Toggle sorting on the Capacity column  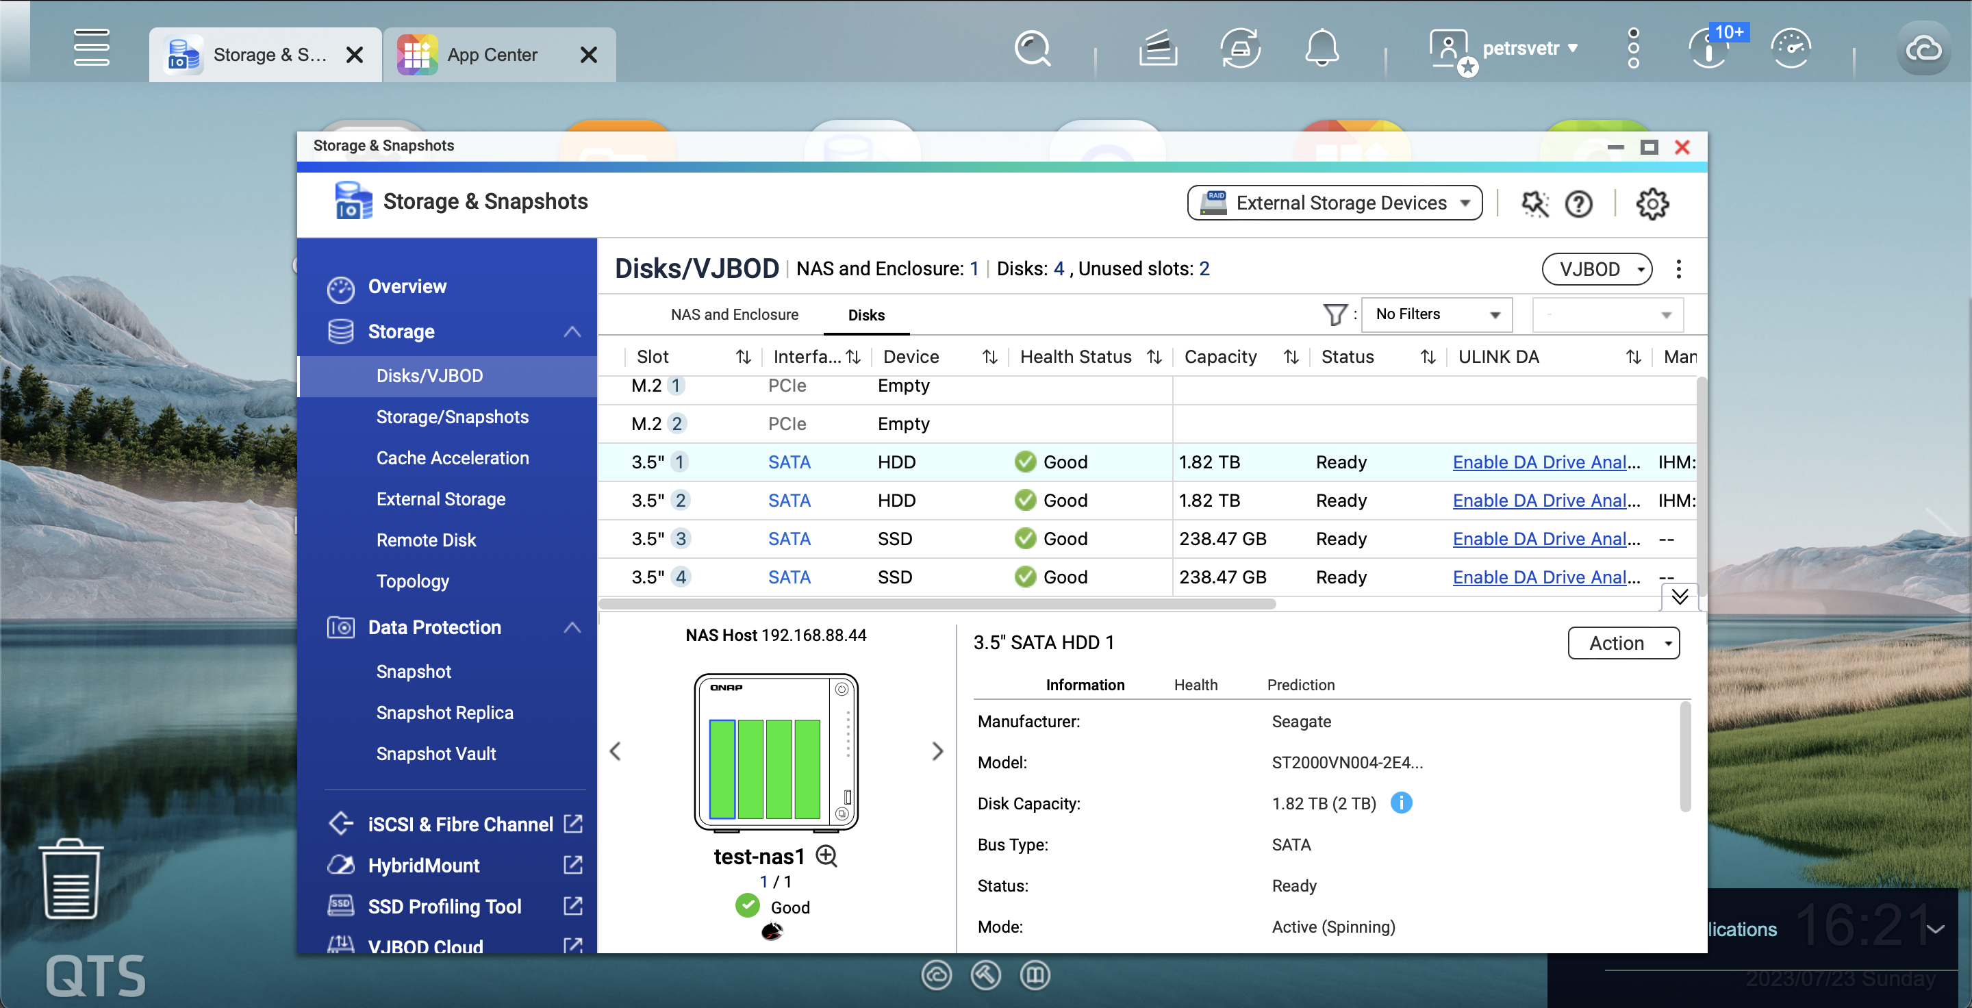1291,357
